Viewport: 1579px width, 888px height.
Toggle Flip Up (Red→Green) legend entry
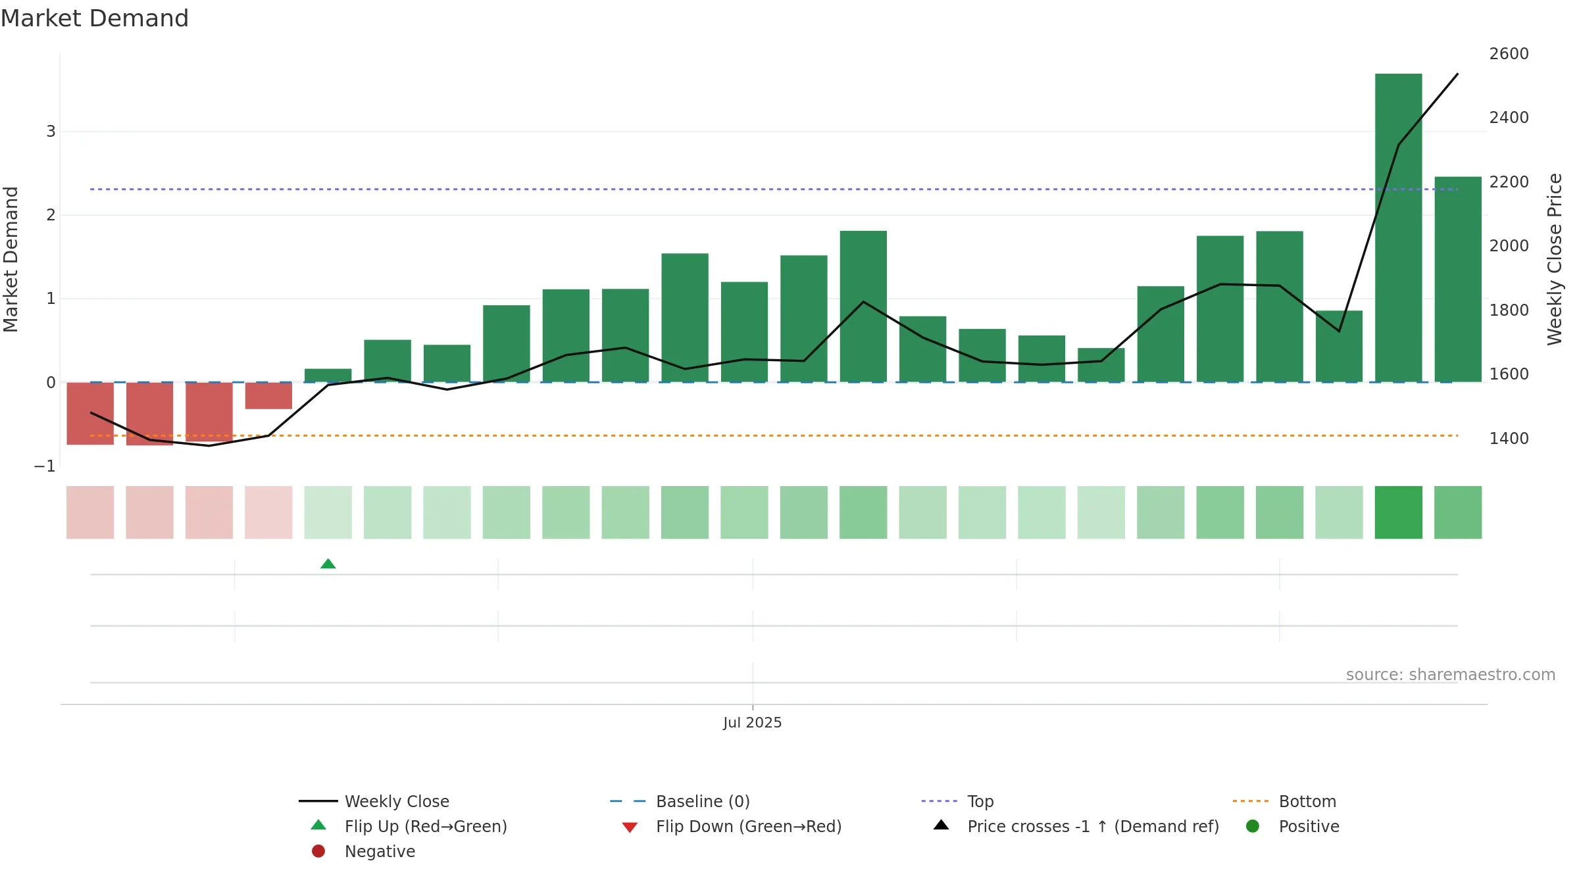click(x=409, y=826)
